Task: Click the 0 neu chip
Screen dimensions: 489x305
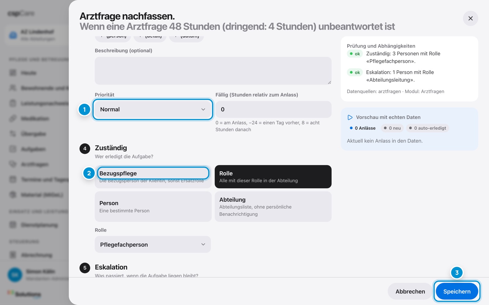Action: (392, 128)
